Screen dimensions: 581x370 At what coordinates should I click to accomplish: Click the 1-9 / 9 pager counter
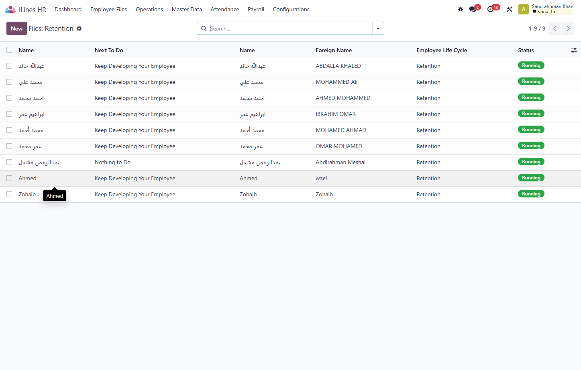point(537,28)
